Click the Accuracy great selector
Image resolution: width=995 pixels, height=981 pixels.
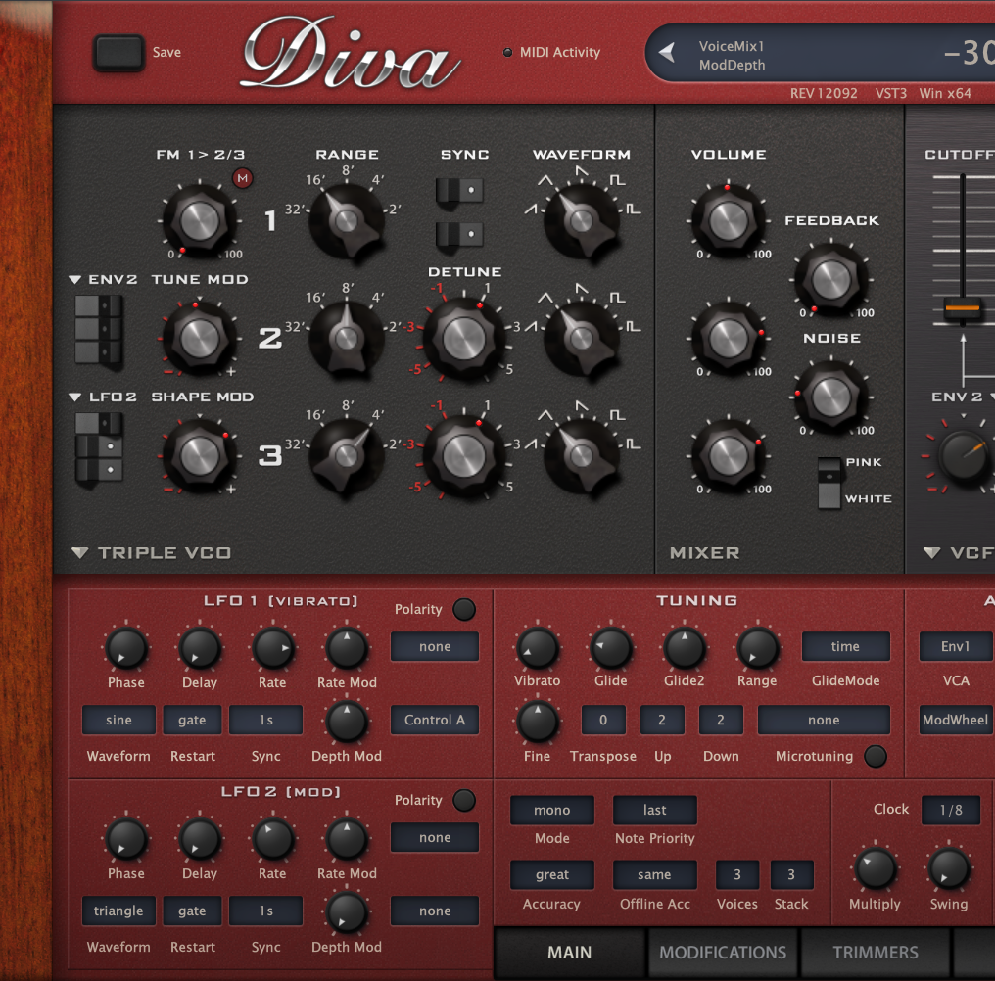tap(552, 874)
